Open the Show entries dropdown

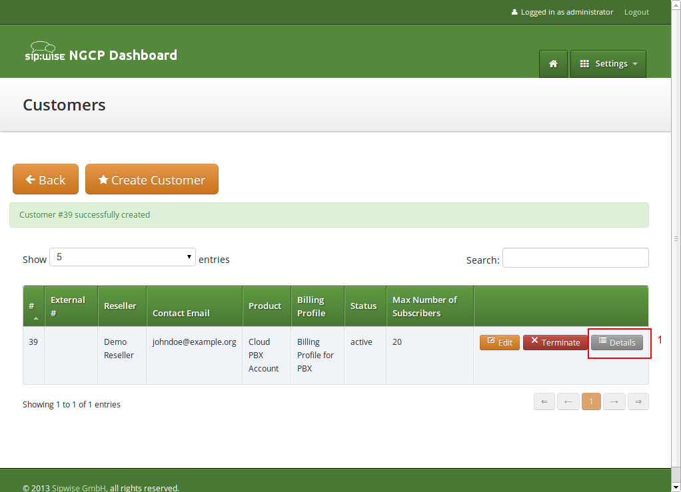[123, 257]
